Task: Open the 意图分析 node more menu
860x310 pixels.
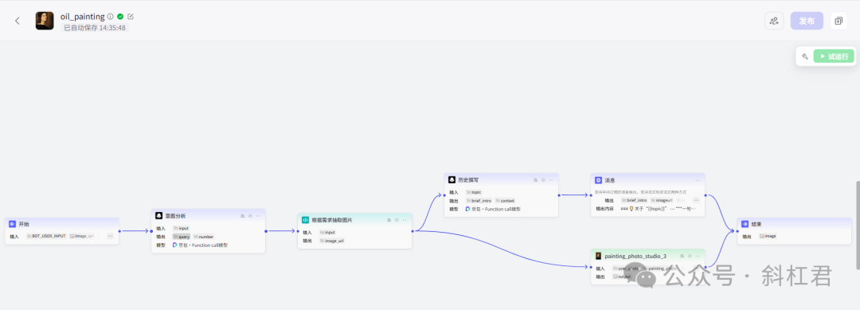Action: point(258,216)
